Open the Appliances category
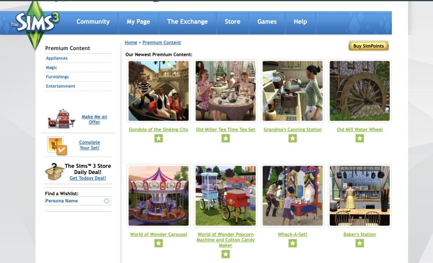Screen dimensions: 433x263 click(x=57, y=58)
